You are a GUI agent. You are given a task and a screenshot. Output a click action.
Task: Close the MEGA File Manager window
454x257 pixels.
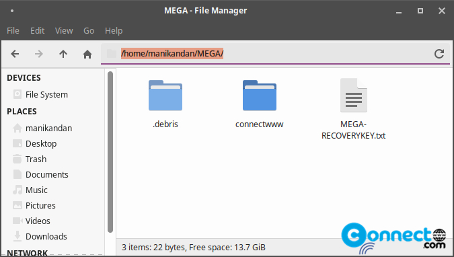(441, 11)
